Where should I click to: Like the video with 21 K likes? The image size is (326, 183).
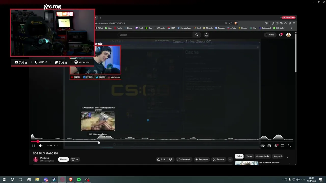pyautogui.click(x=161, y=159)
